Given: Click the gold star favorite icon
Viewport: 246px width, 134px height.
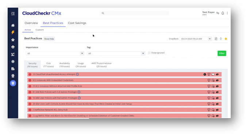Looking at the screenshot, I should pyautogui.click(x=226, y=39).
